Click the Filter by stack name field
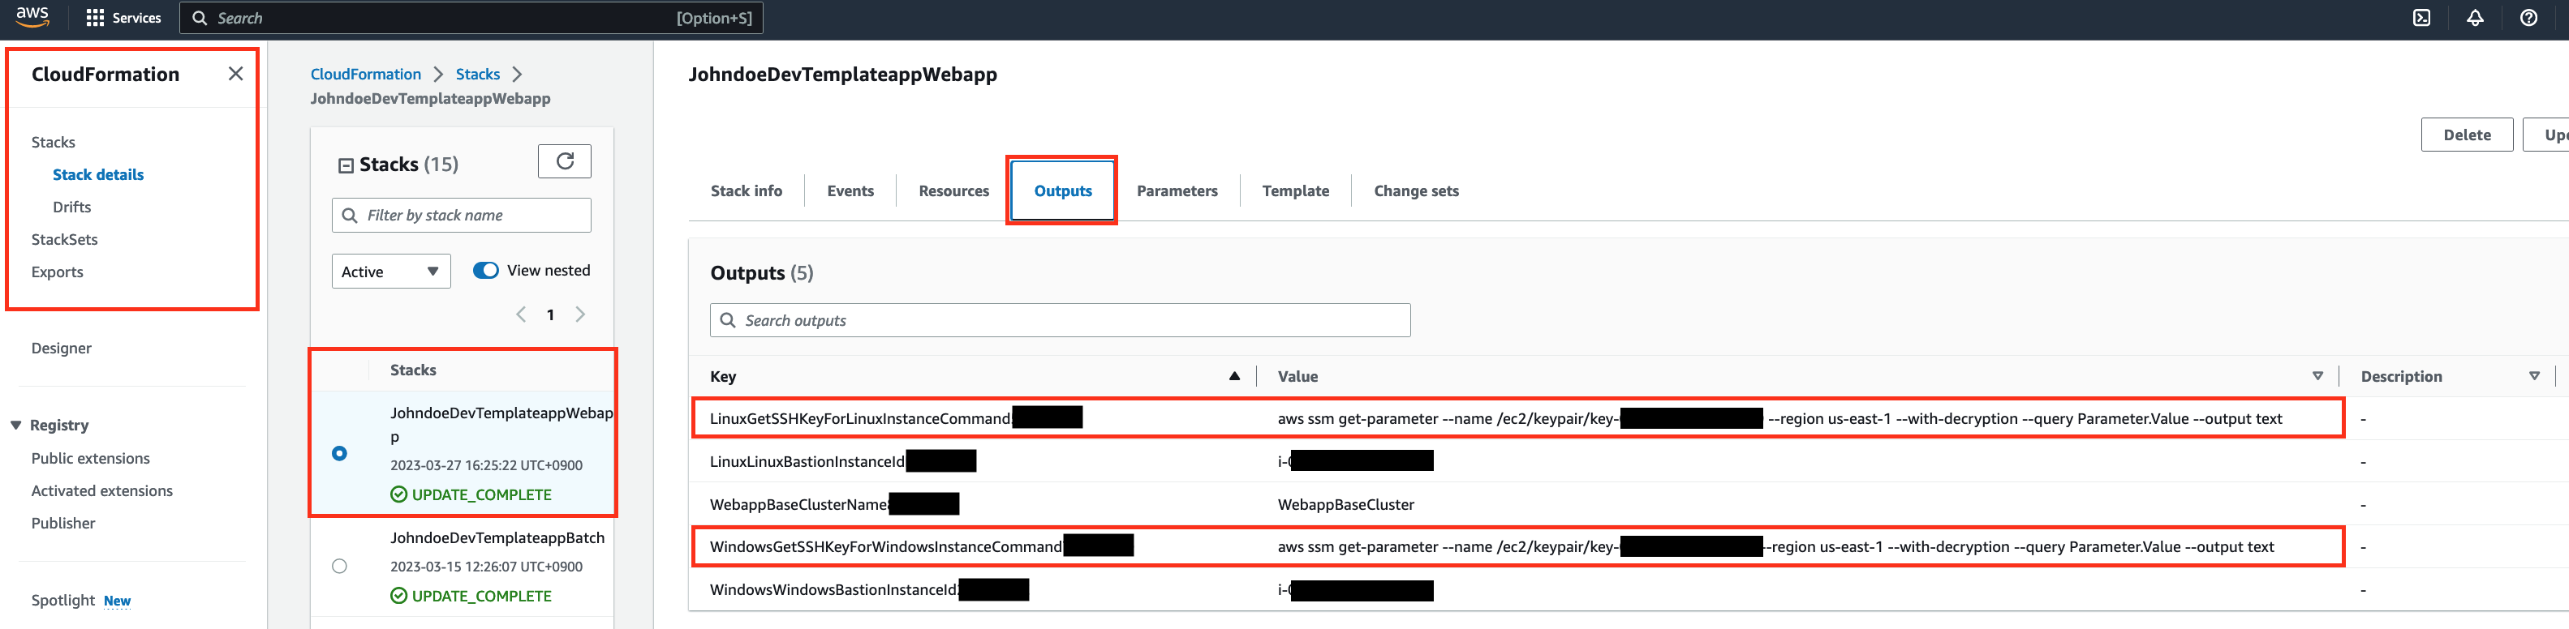 (x=461, y=216)
